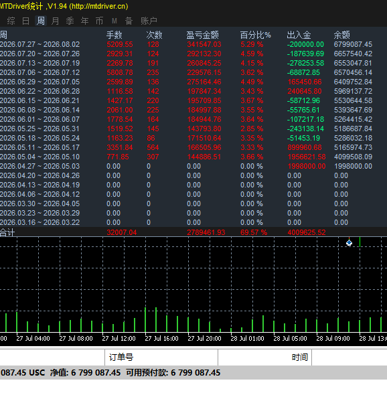Click the 27 Jul 16:00 time label
Viewport: 387px width, 405px height.
162,338
